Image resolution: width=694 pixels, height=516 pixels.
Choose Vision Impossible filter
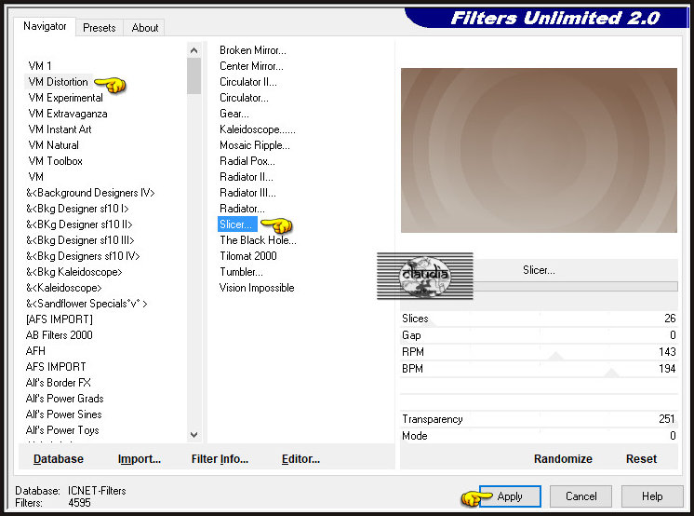pyautogui.click(x=257, y=288)
